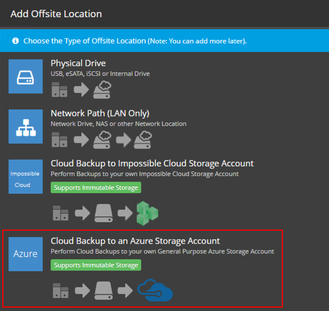Viewport: 329px width, 311px height.
Task: Click the Impossible Cloud blue tile
Action: 26,177
